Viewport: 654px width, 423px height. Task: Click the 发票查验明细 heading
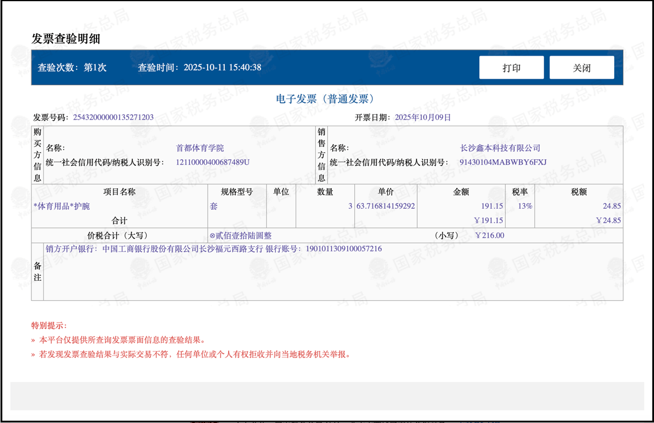pyautogui.click(x=66, y=39)
